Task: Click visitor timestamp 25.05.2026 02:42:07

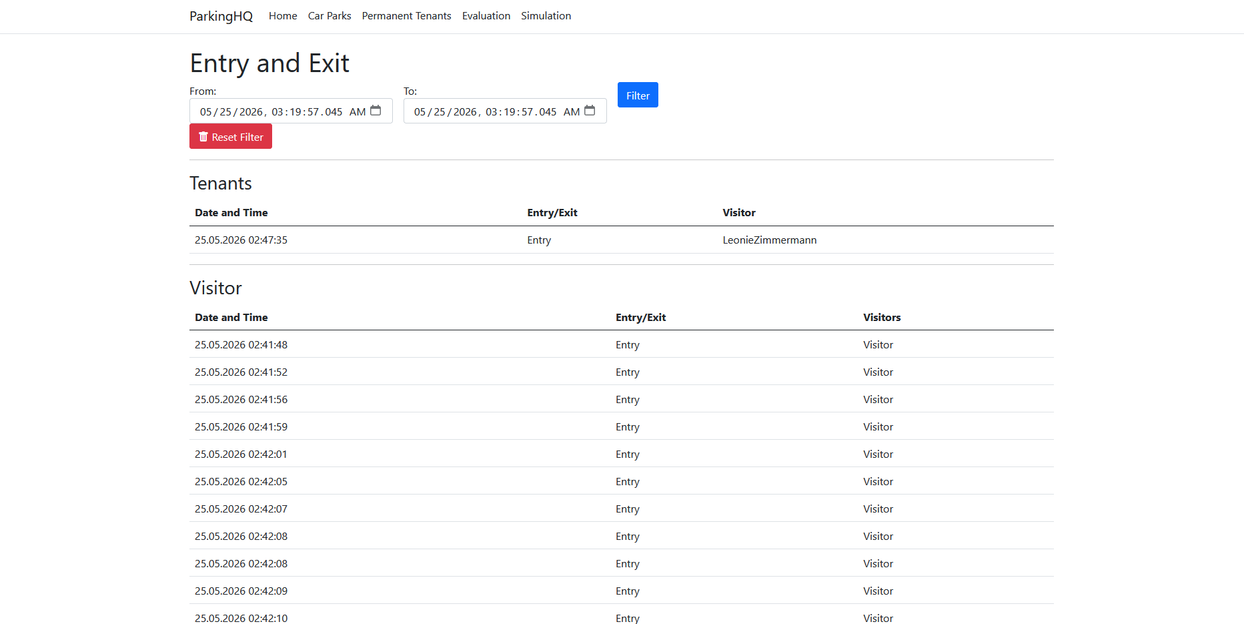Action: [x=241, y=509]
